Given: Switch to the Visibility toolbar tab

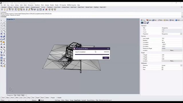Looking at the screenshot, I should tap(43, 7).
